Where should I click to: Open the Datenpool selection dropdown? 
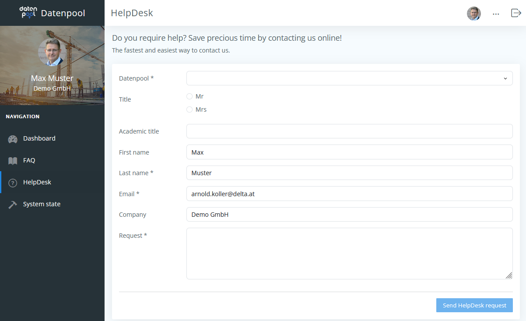pos(349,78)
